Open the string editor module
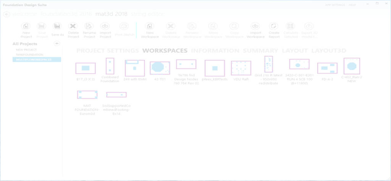The image size is (391, 181). [x=147, y=14]
